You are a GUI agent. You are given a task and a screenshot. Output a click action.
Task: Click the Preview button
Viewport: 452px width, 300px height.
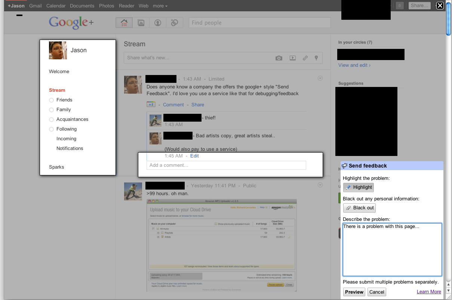354,292
